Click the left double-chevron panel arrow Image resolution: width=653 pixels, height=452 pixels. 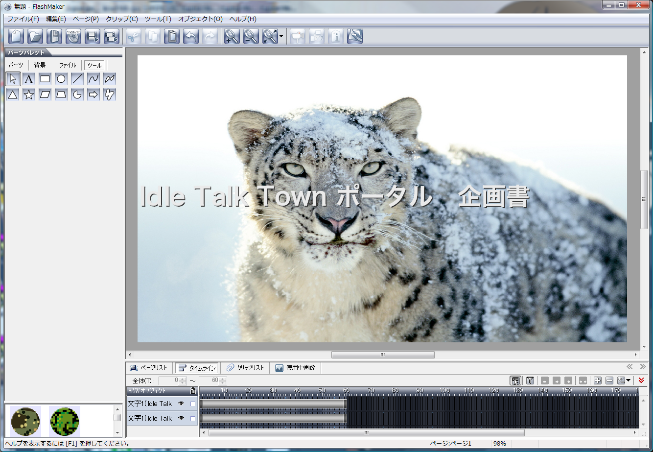(x=630, y=367)
